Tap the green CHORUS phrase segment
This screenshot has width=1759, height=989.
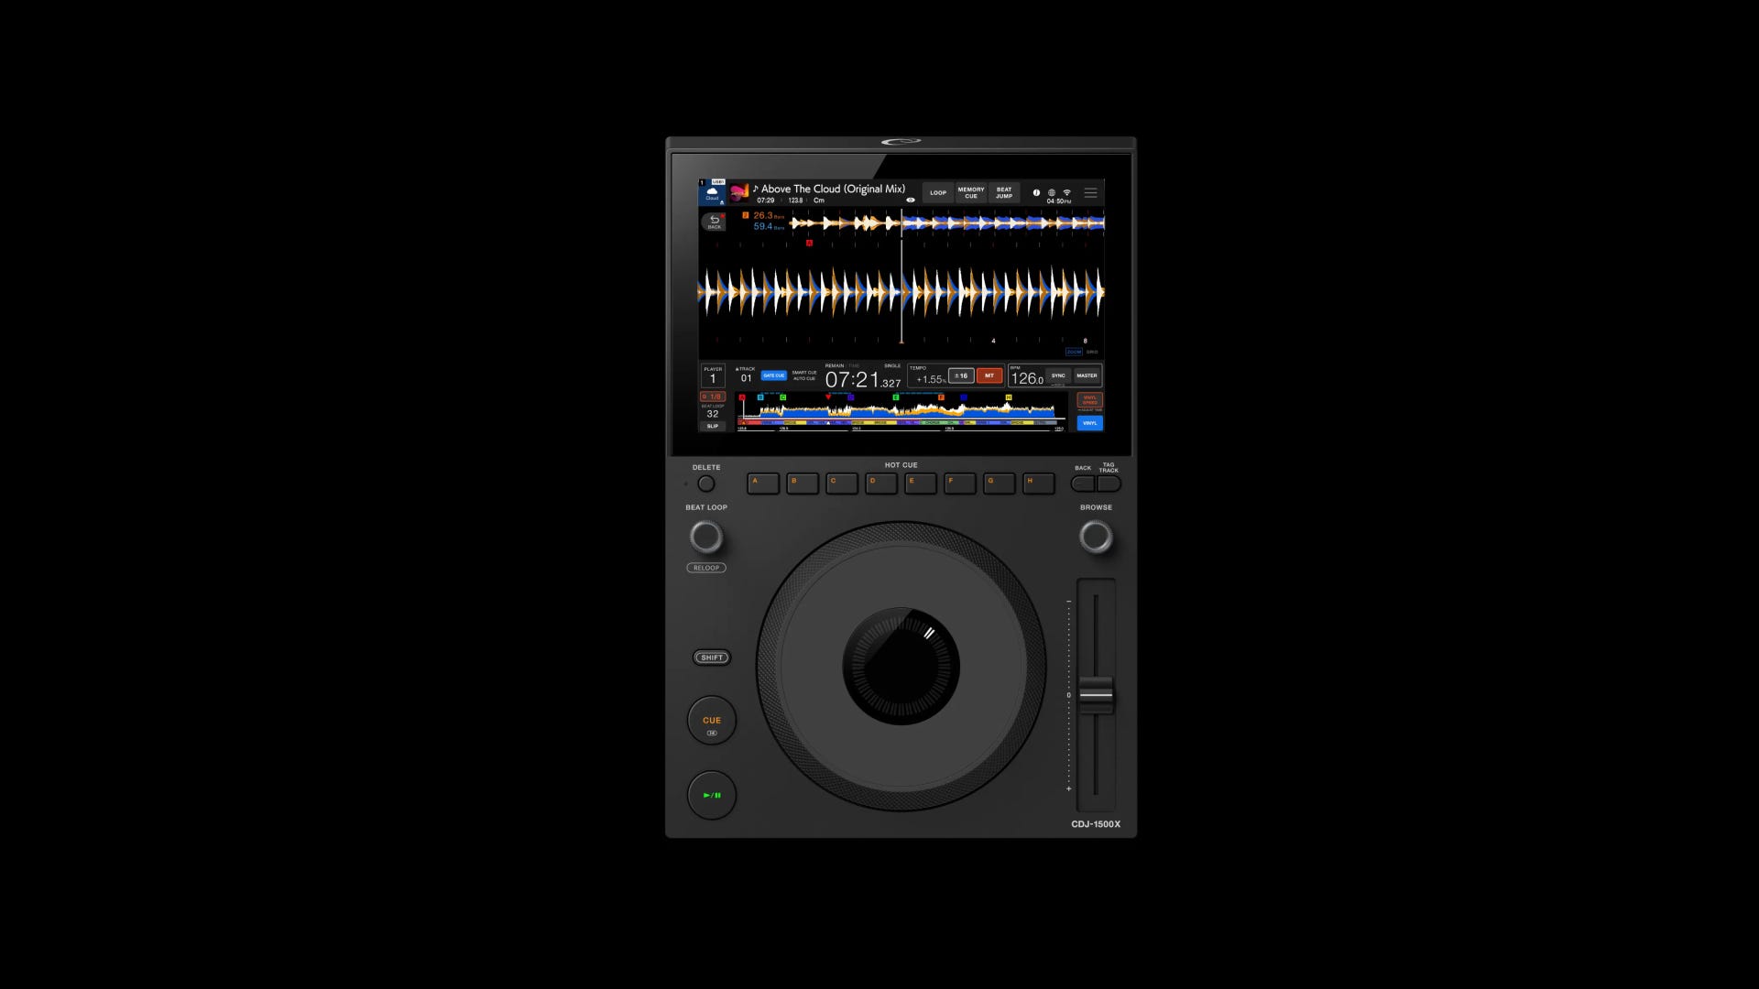click(933, 422)
